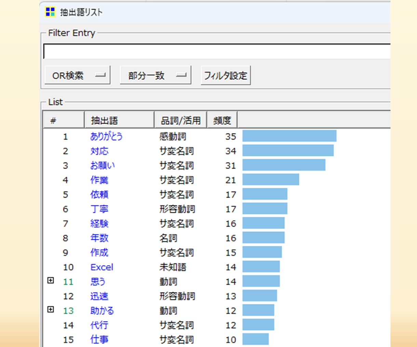Click the frequency bar for ありがとう
Viewport: 417px width, 347px height.
(x=290, y=136)
